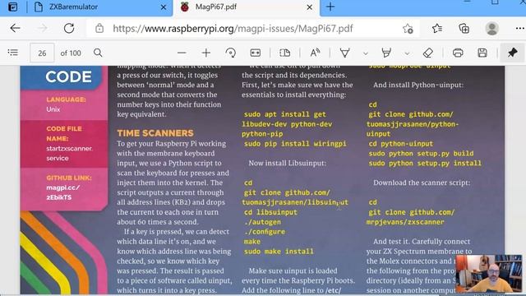Expand the Draw tool options dropdown
Viewport: 526px width, 296px height.
[365, 53]
